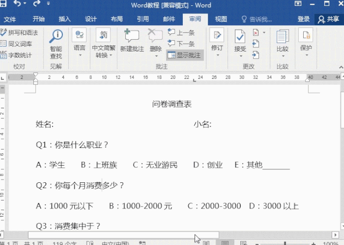Expand the 修订 dropdown arrow
The height and width of the screenshot is (245, 344).
(218, 55)
